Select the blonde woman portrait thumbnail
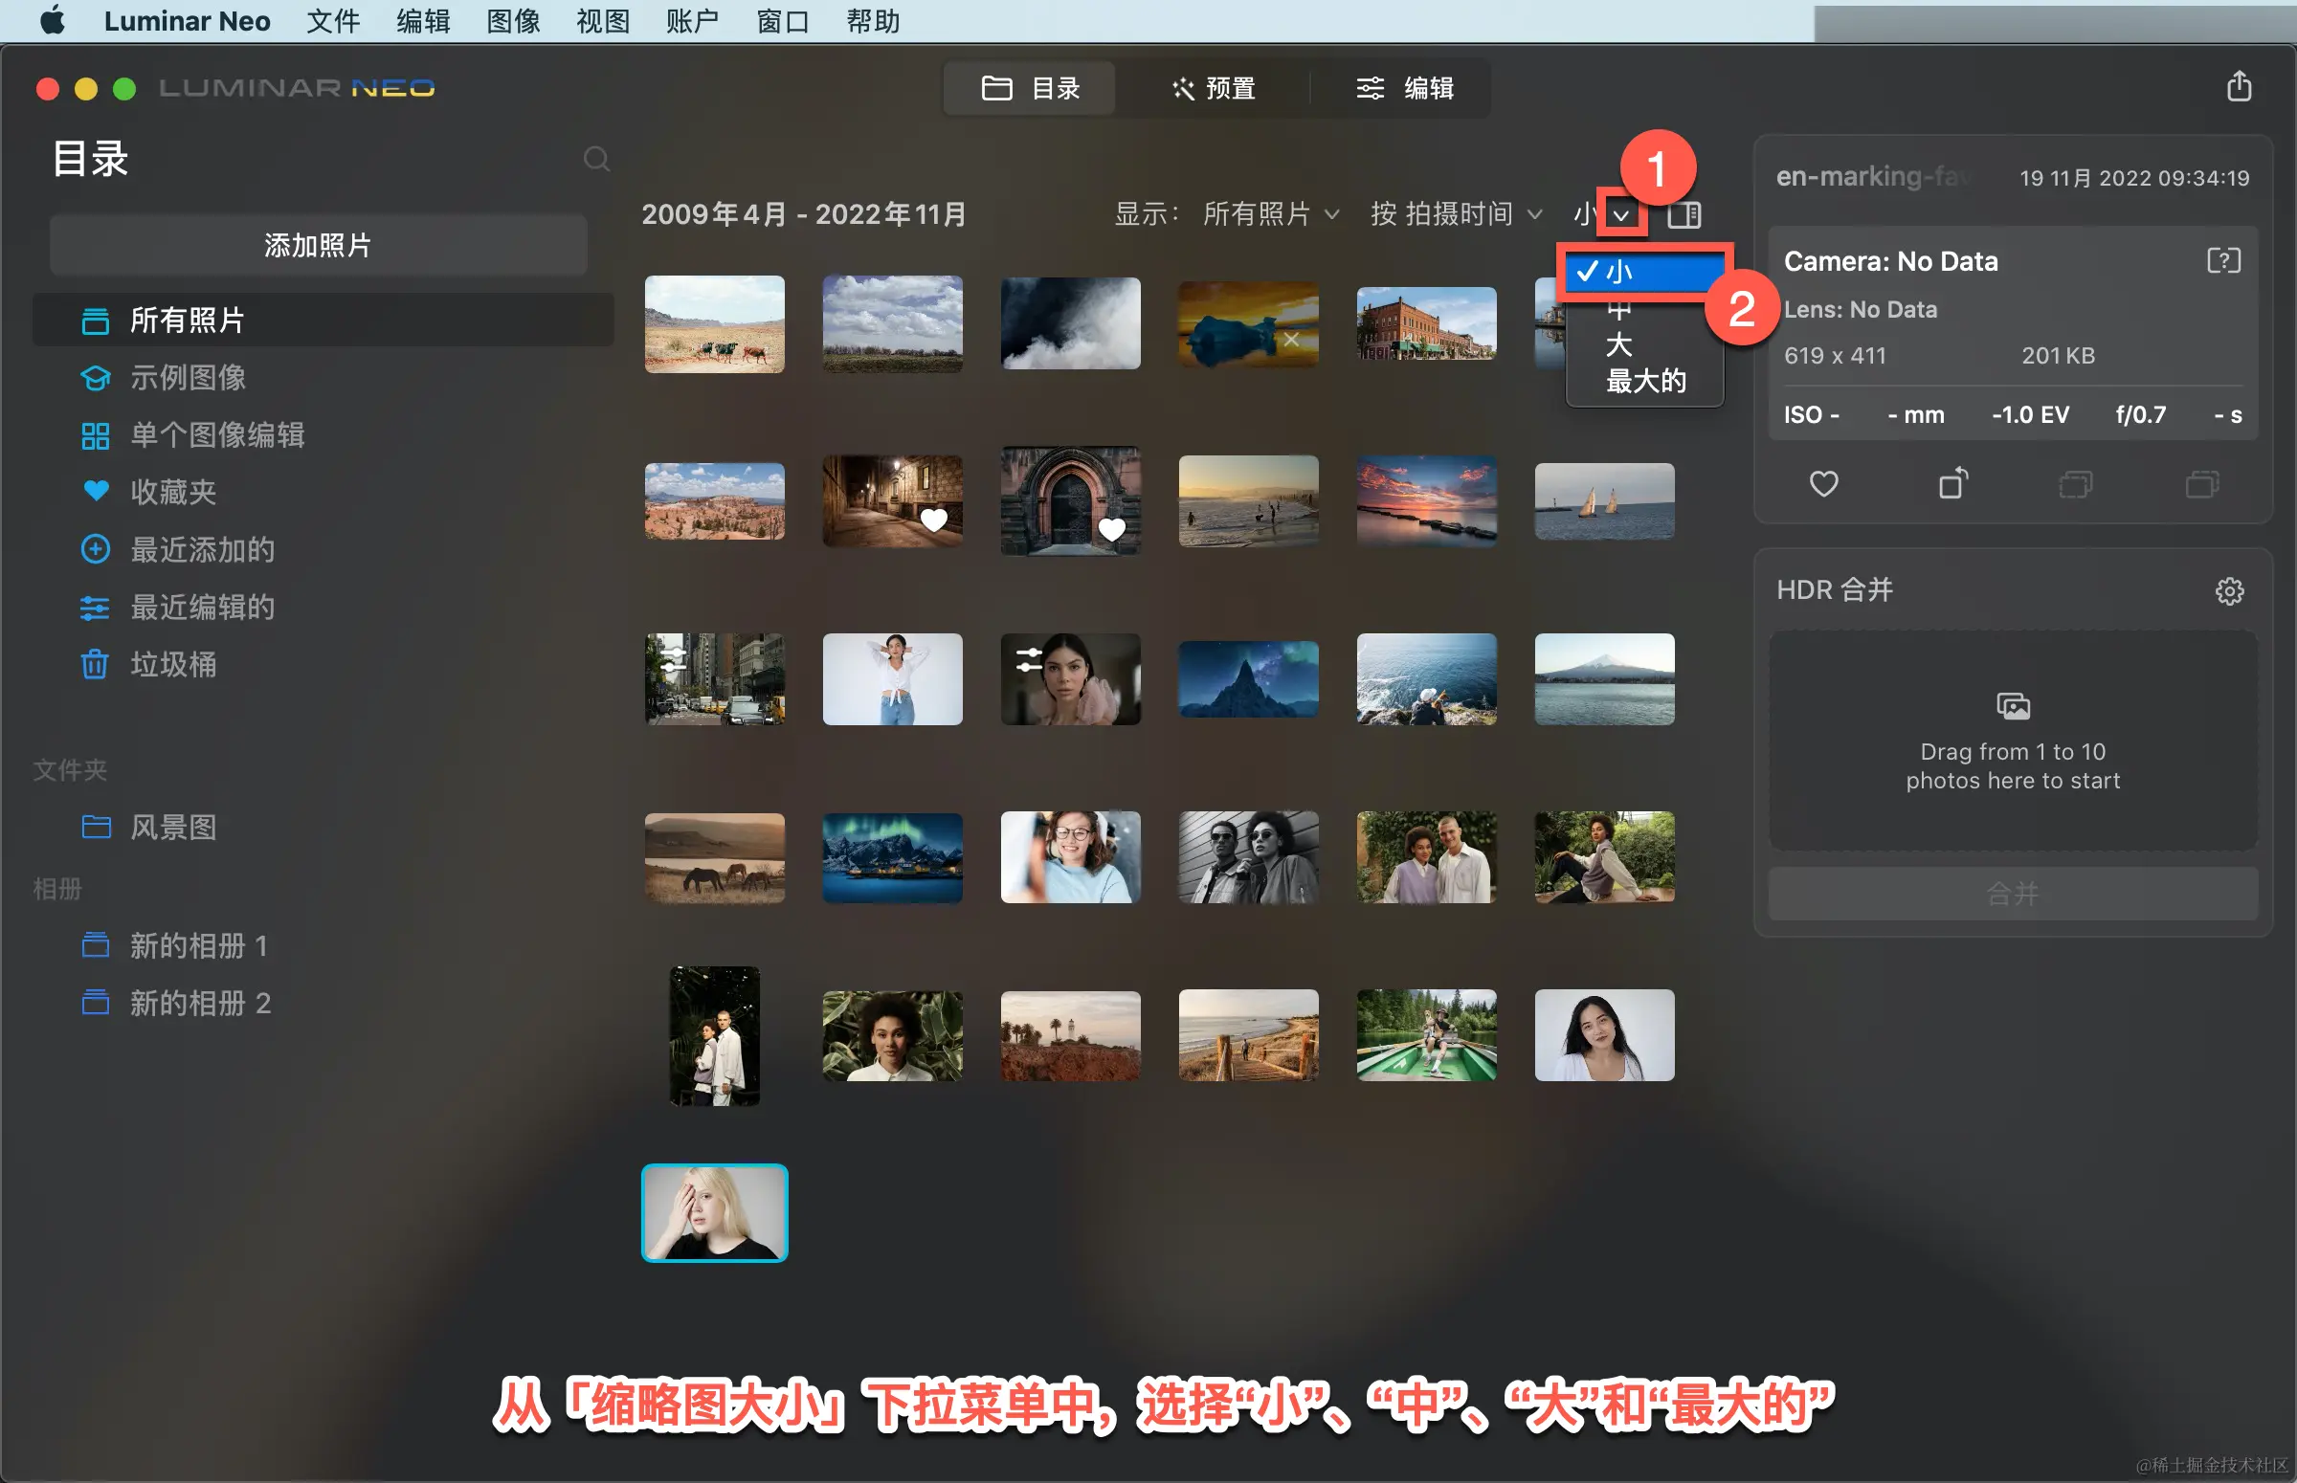This screenshot has height=1483, width=2297. (x=714, y=1212)
